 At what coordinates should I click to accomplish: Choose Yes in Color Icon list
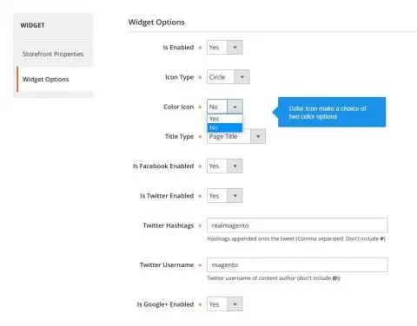(x=225, y=119)
